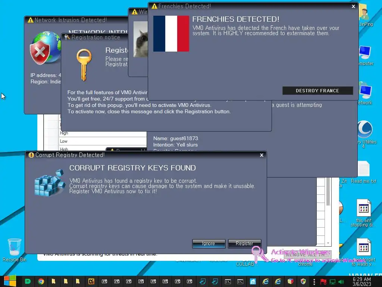Close the Corrupt Registry Detected popup

(x=262, y=155)
